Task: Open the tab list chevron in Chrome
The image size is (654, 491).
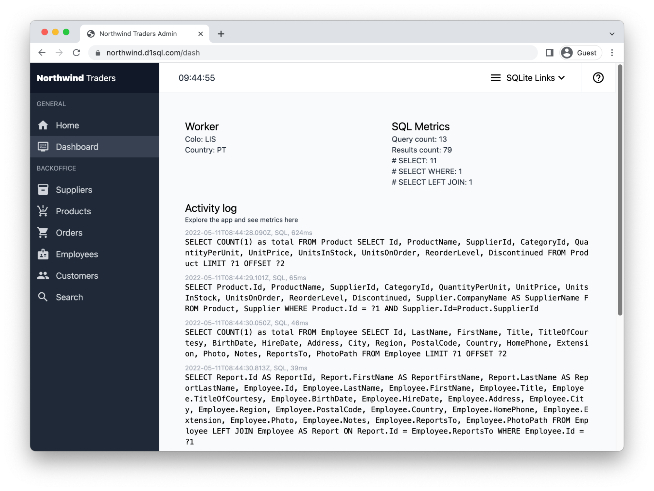Action: (x=611, y=34)
